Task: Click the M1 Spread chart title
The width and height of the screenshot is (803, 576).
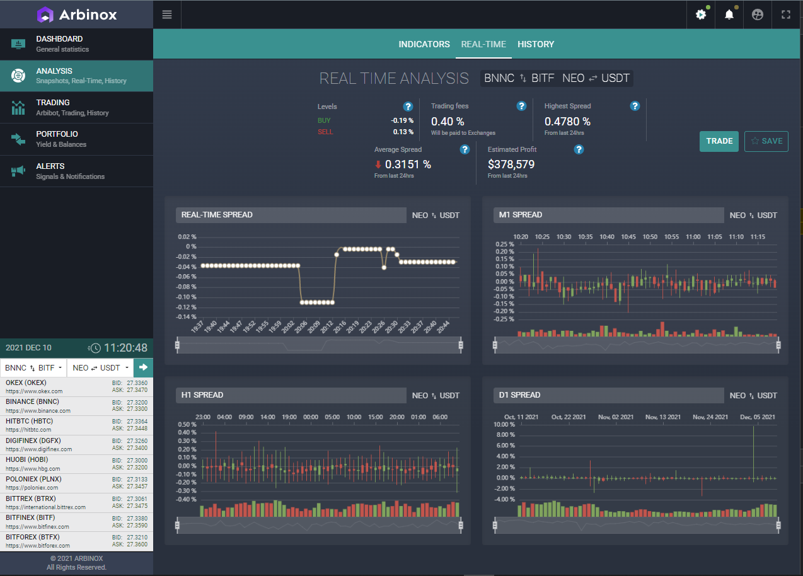Action: (520, 215)
